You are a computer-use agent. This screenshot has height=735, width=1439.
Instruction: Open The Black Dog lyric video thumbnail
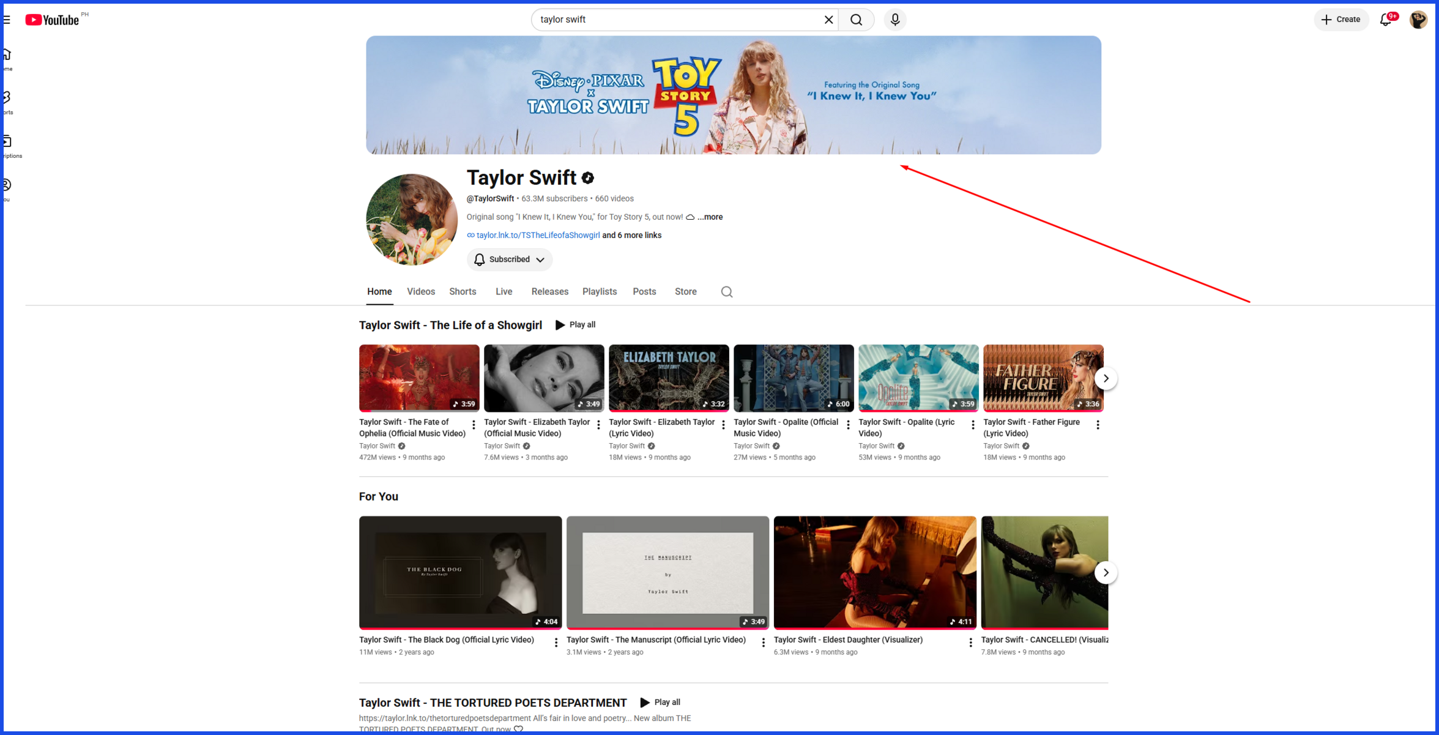(x=460, y=573)
